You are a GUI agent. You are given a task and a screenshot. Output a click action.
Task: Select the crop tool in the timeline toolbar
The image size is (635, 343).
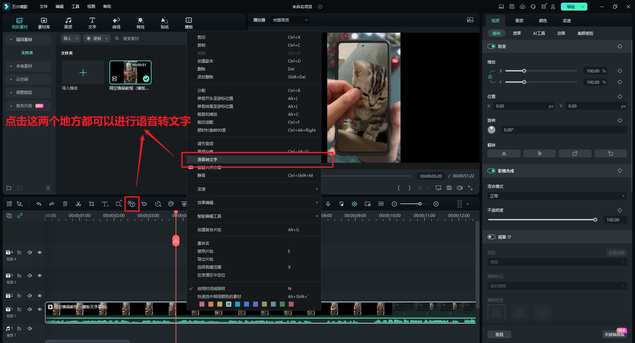point(92,204)
